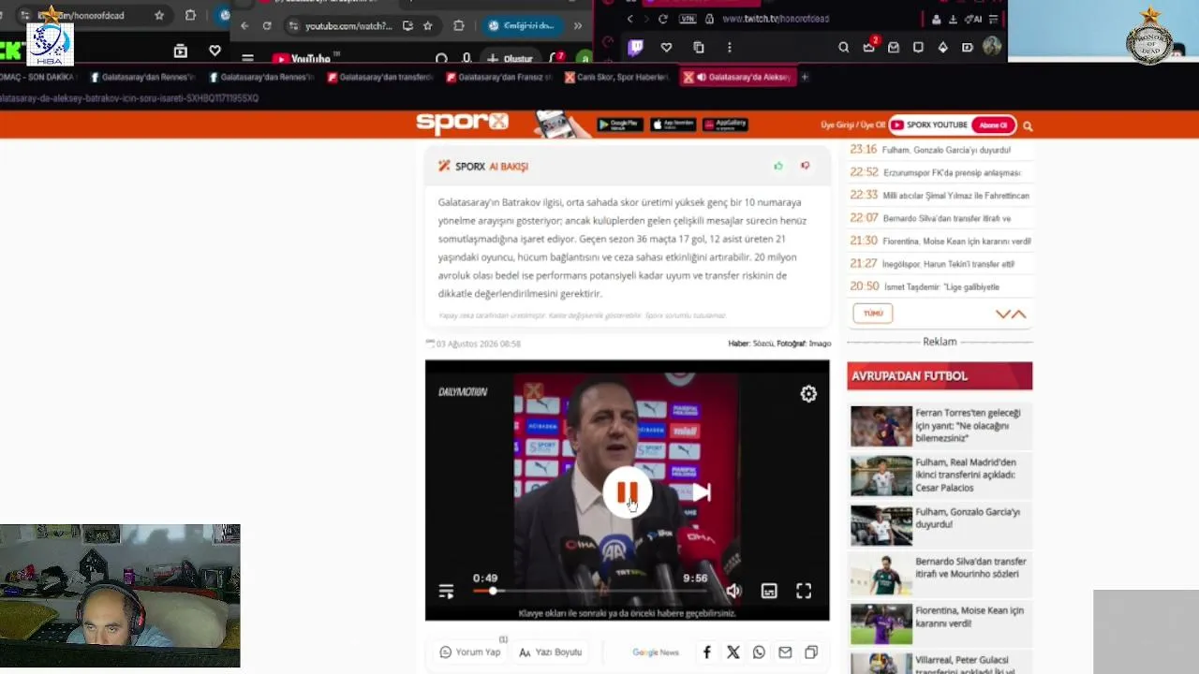Image resolution: width=1199 pixels, height=674 pixels.
Task: Reload the YouTube browser page
Action: [267, 26]
